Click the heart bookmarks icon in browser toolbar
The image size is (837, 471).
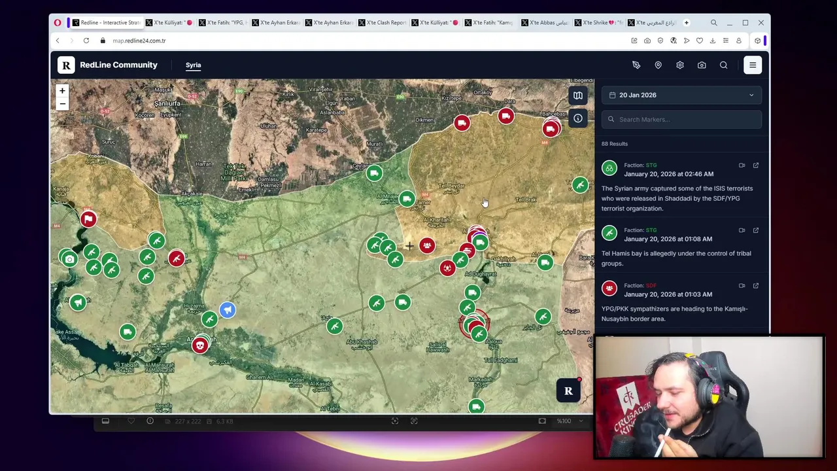tap(700, 41)
